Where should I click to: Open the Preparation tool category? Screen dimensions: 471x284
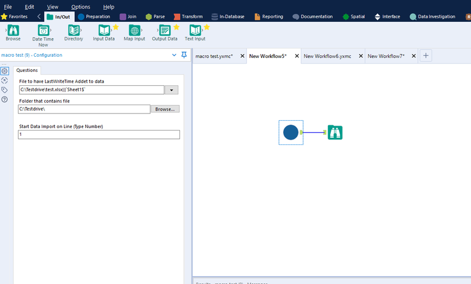(94, 16)
